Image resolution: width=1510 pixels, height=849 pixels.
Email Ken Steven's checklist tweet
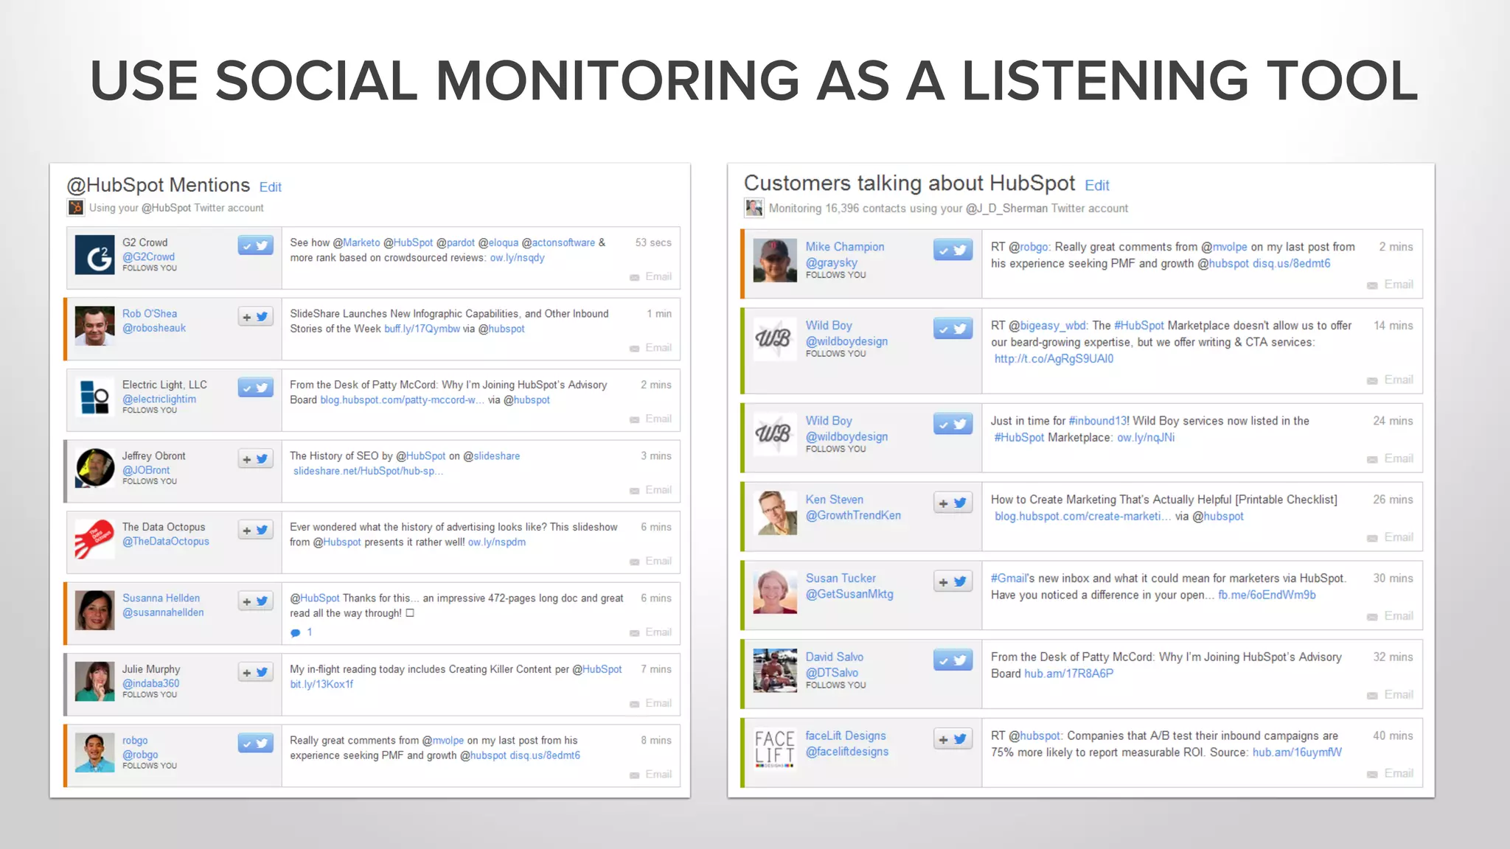(1390, 537)
